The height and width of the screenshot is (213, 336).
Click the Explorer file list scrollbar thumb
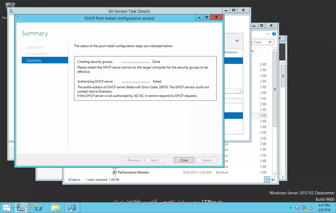275,89
